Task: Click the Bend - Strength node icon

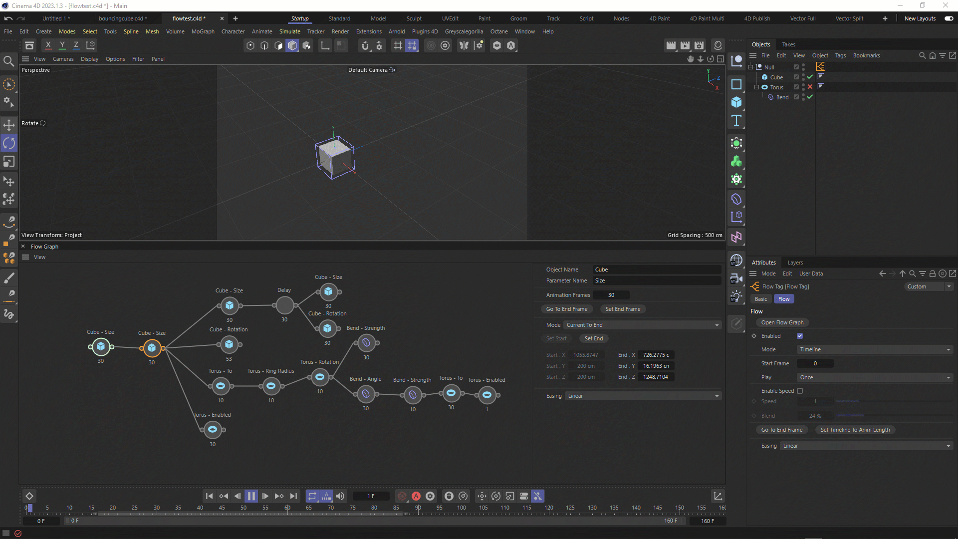Action: (x=366, y=343)
